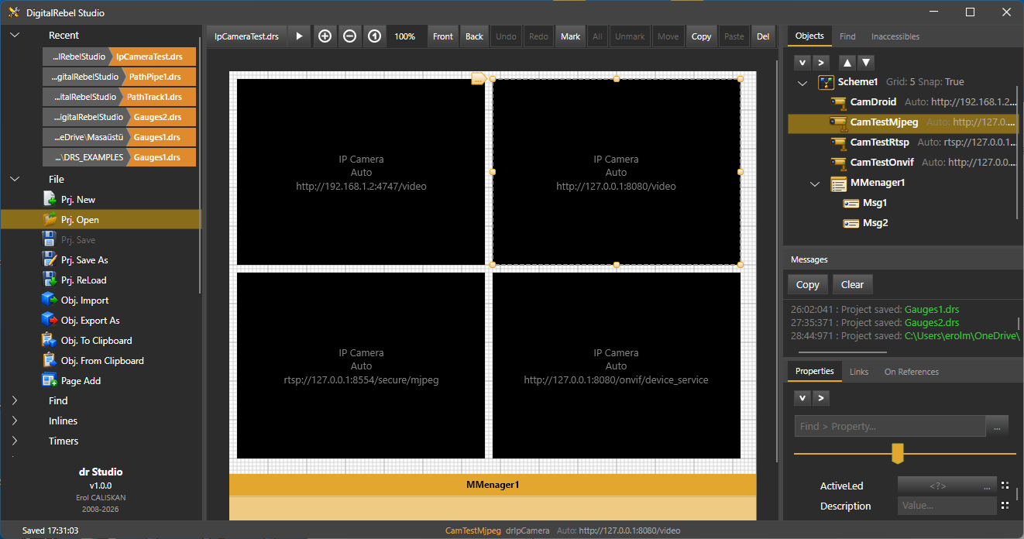Screen dimensions: 1024x539
Task: Click the expand '>' button in Objects panel
Action: [x=821, y=62]
